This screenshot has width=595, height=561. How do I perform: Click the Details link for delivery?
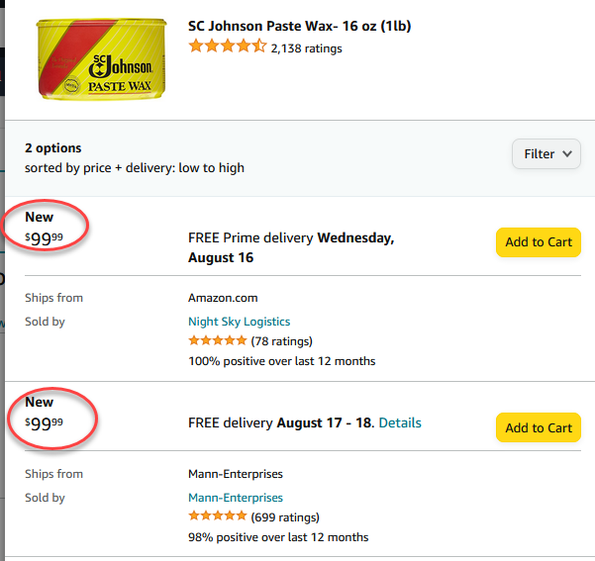[400, 422]
